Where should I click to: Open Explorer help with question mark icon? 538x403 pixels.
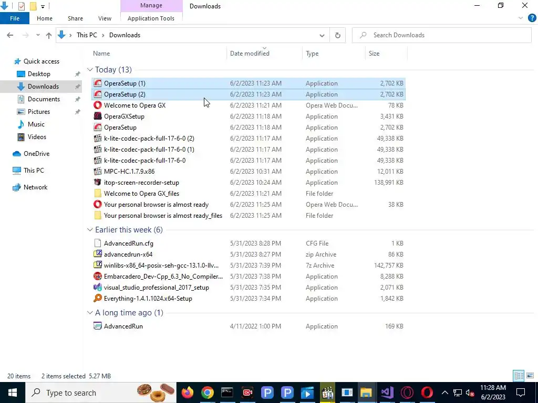[532, 18]
